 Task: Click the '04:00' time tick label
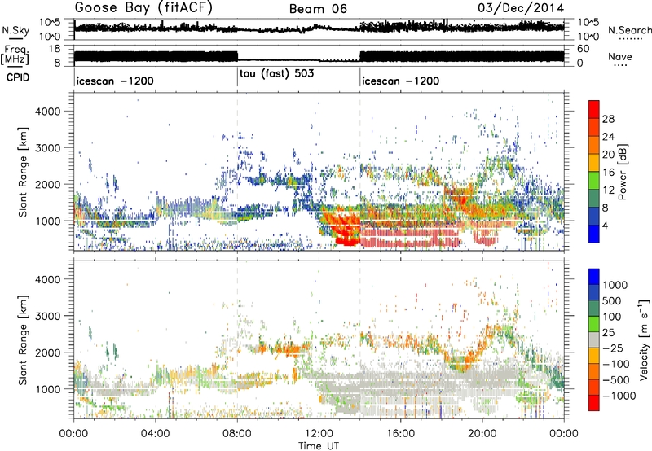[x=155, y=434]
